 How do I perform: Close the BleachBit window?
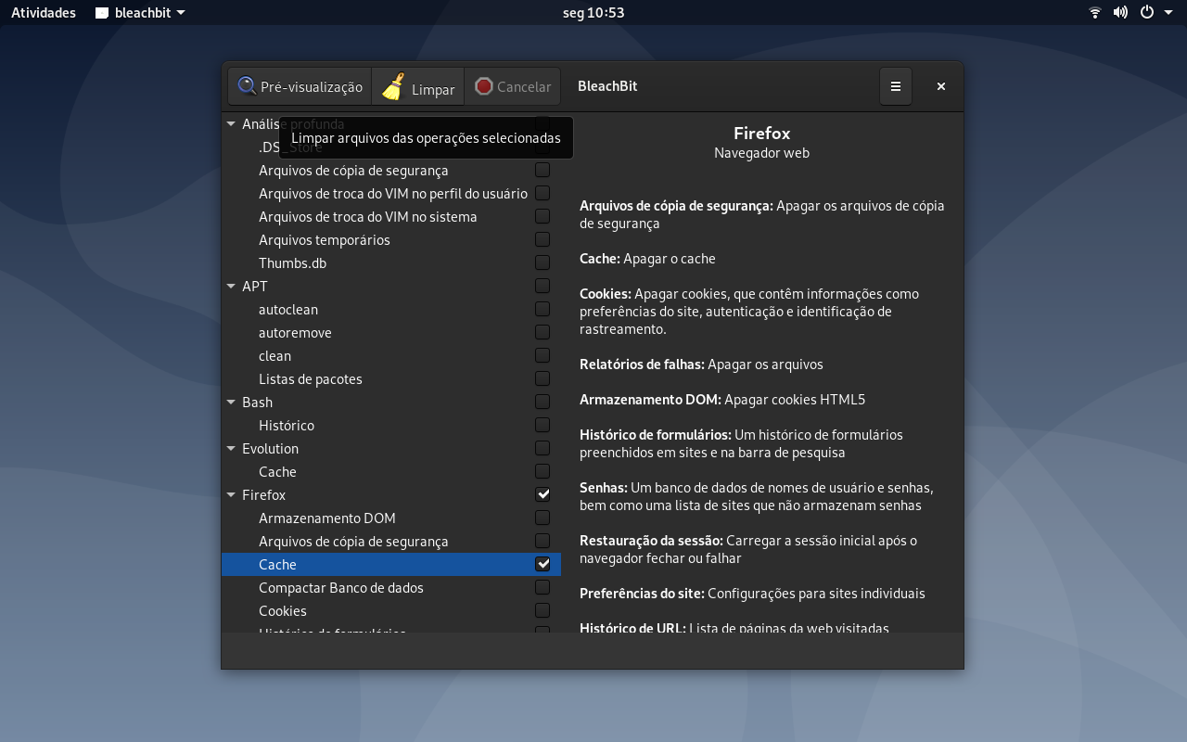coord(941,86)
